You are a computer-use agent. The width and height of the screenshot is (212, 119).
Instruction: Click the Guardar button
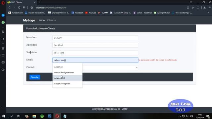tap(34, 77)
